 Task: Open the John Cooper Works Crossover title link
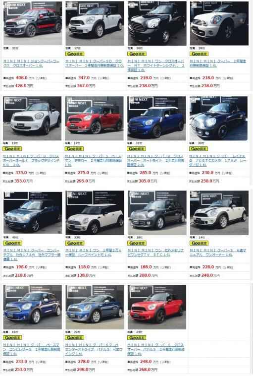tap(31, 63)
